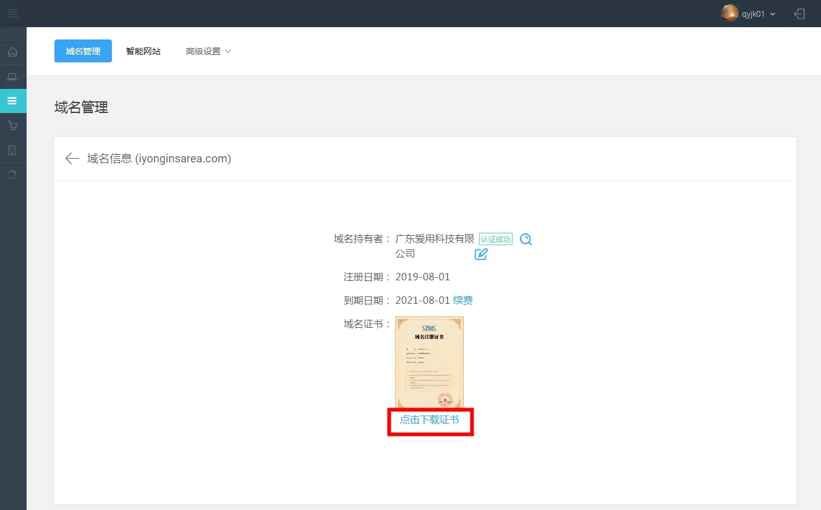The height and width of the screenshot is (510, 821).
Task: Edit the domain holder with the pencil icon
Action: (x=481, y=254)
